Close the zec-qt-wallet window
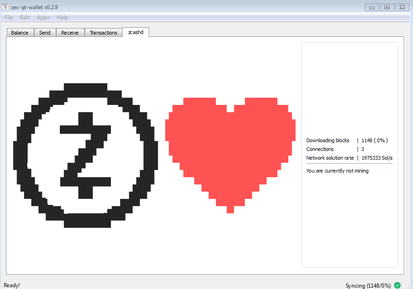Screen dimensions: 413x289 (x=401, y=7)
